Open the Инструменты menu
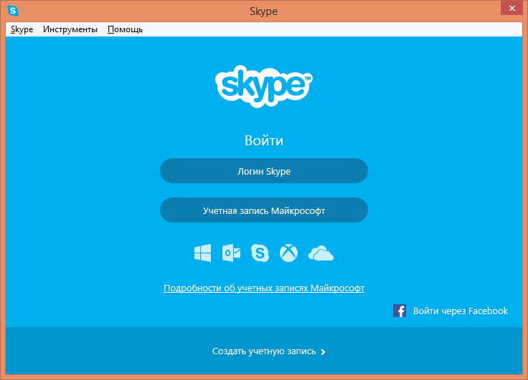The height and width of the screenshot is (380, 528). point(70,29)
